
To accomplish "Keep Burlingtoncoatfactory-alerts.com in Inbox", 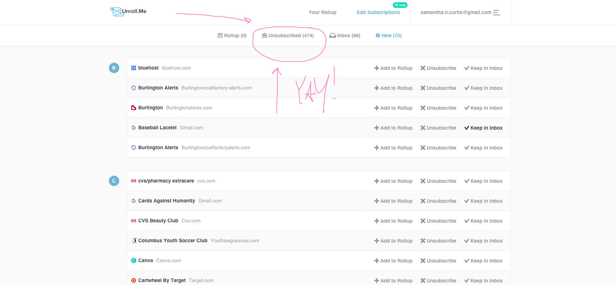I will coord(483,88).
